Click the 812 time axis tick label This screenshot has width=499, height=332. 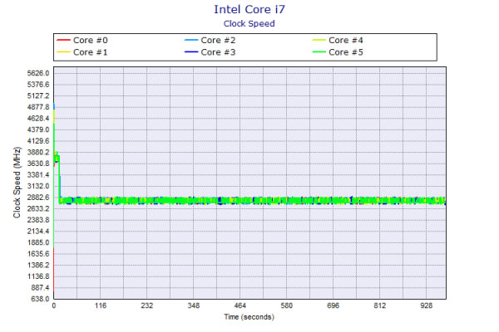(x=380, y=305)
